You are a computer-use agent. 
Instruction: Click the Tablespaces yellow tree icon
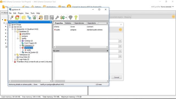18,55
